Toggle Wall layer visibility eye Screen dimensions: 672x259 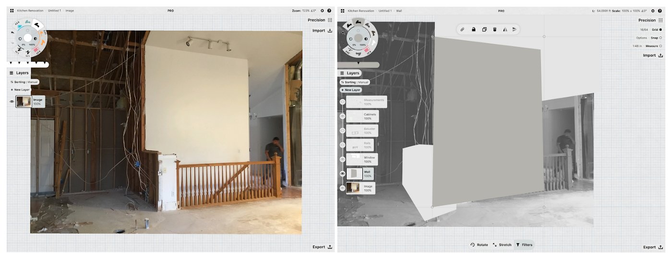pyautogui.click(x=343, y=174)
